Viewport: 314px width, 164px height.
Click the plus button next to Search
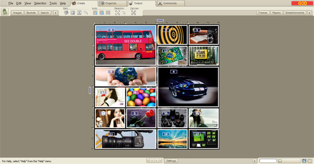point(56,13)
